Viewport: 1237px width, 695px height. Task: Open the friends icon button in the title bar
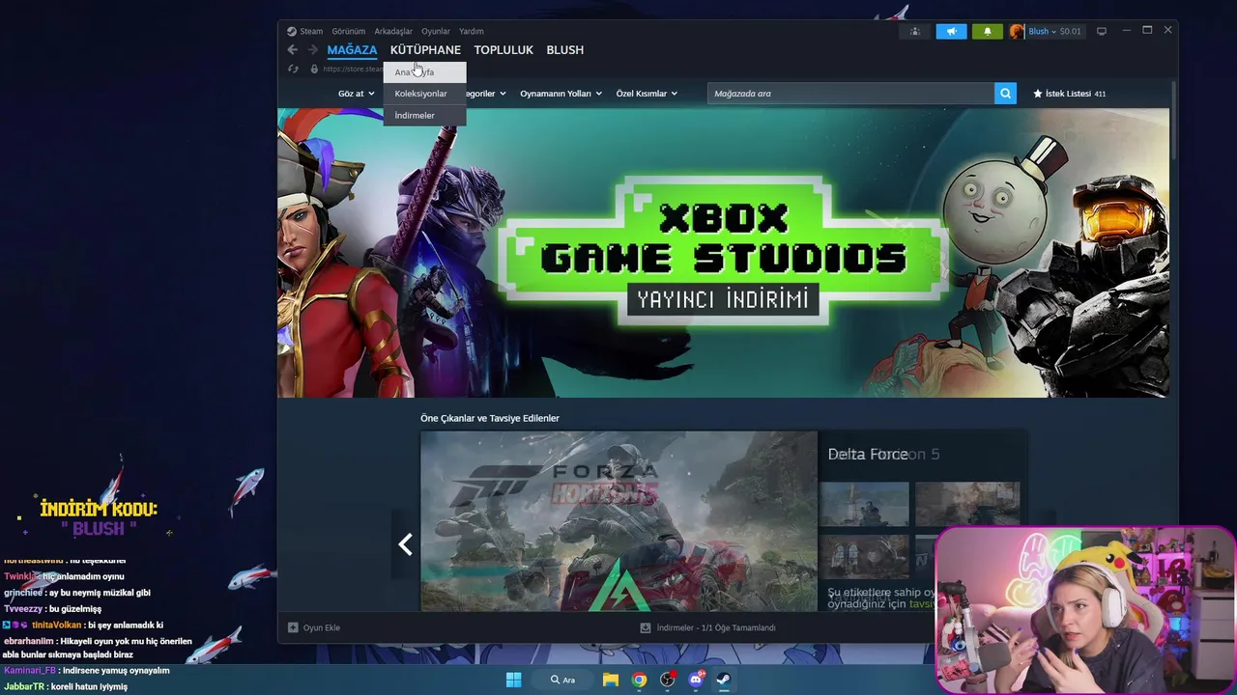coord(914,31)
